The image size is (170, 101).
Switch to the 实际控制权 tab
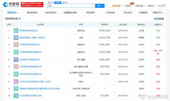click(51, 13)
